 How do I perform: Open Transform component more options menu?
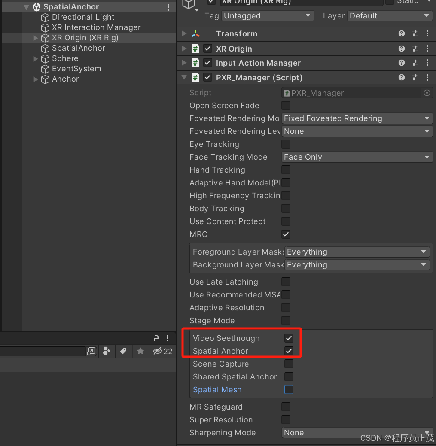click(427, 33)
